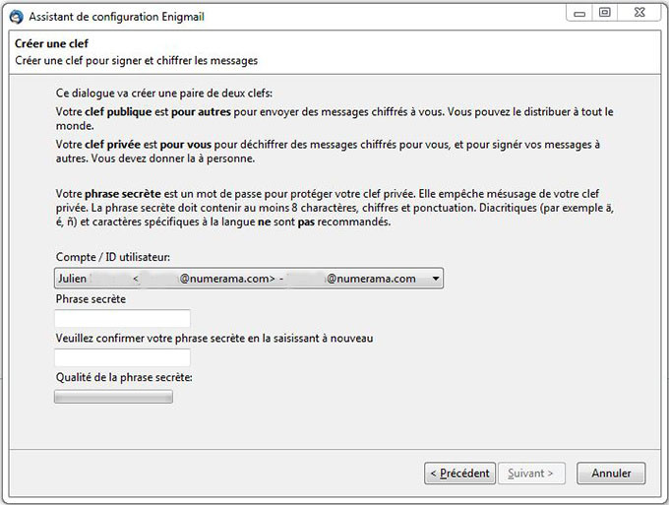The height and width of the screenshot is (505, 669).
Task: Click the Suivant button
Action: 531,473
